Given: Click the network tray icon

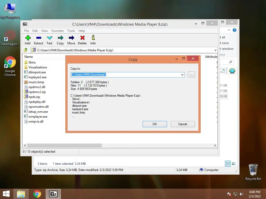Looking at the screenshot, I should 235,194.
